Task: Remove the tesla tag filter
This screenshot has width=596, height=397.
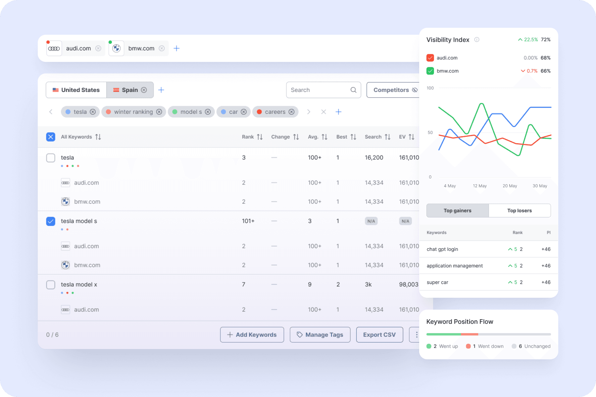Action: [x=93, y=112]
